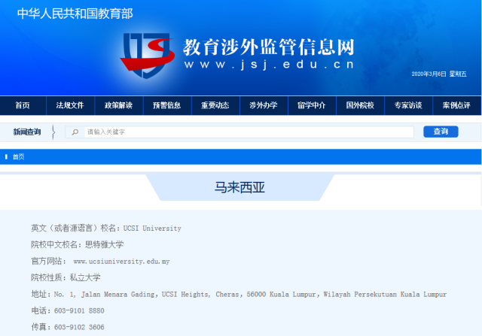Select 国外院校 in the navigation bar
Viewport: 482px width, 336px height.
point(360,105)
